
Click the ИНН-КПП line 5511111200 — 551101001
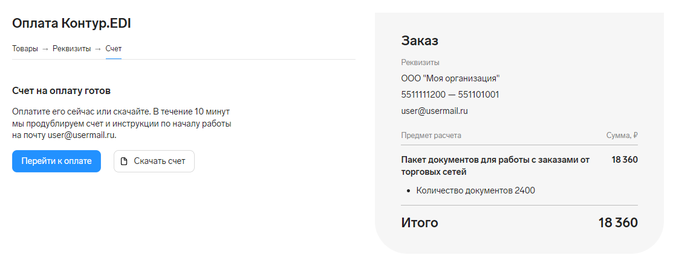tap(450, 95)
